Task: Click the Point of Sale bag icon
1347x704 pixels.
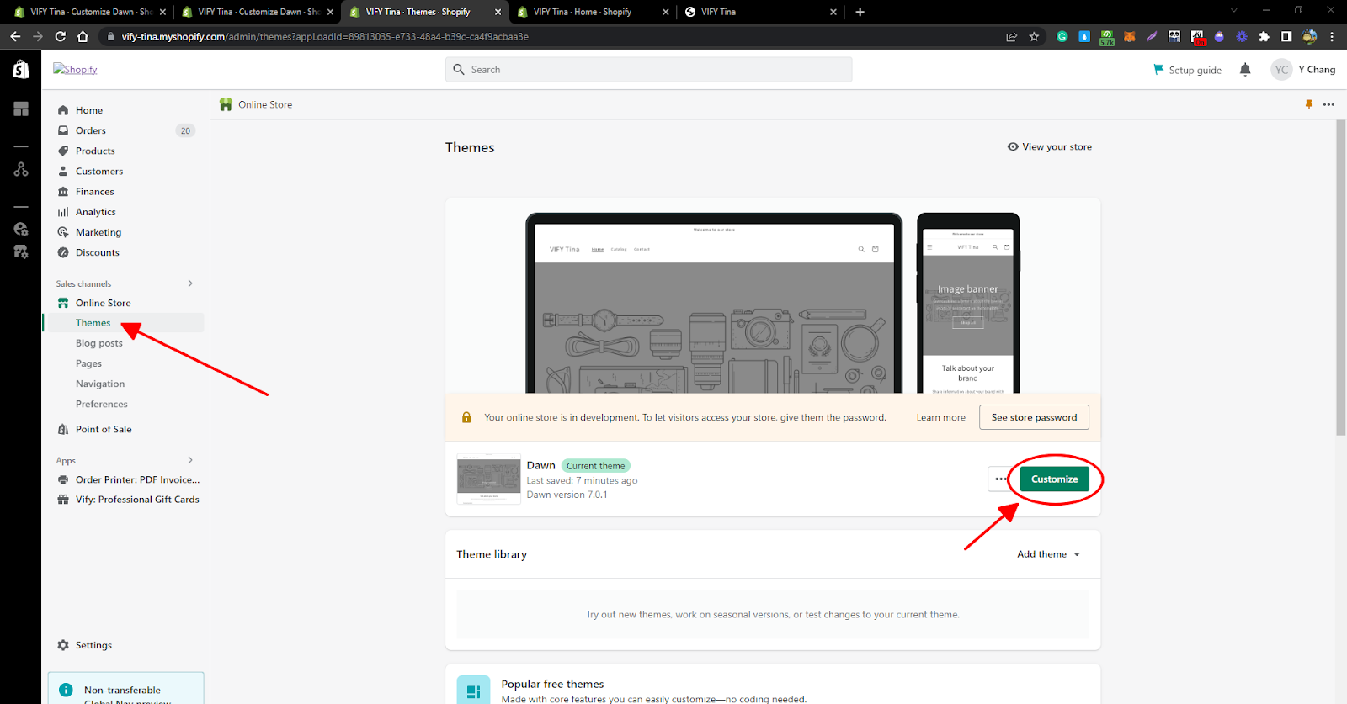Action: [63, 429]
